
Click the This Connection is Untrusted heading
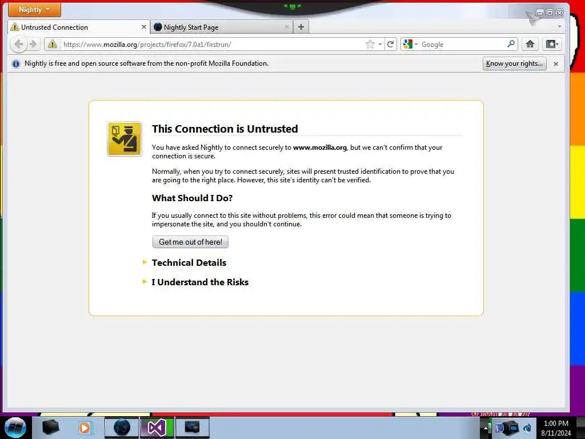pos(225,129)
